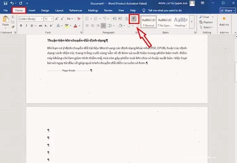This screenshot has height=163, width=237.
Task: Click the Cut scissors icon
Action: click(x=13, y=17)
